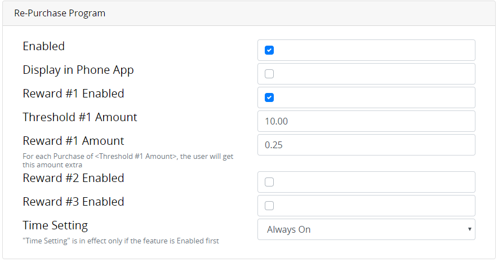
Task: Click the Re-Purchase Program panel header
Action: pos(249,14)
